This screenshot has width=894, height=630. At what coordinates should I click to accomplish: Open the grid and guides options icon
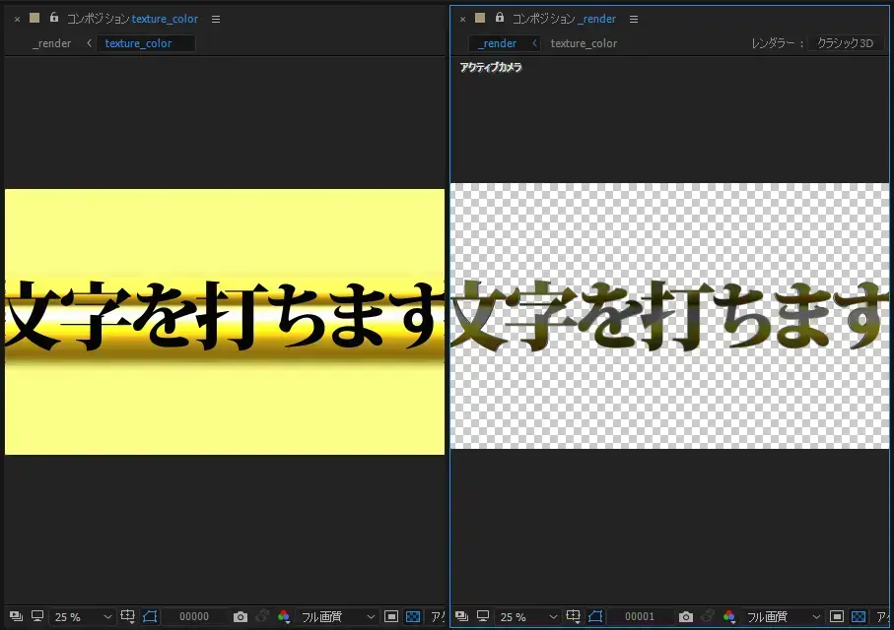tap(127, 617)
